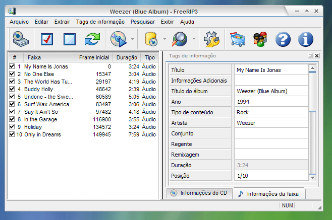332x220 pixels.
Task: Toggle checkbox for Say It Ain't So
Action: click(12, 112)
